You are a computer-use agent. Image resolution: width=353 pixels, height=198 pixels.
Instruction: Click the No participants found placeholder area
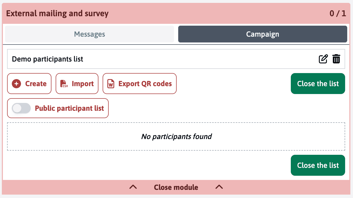[176, 136]
